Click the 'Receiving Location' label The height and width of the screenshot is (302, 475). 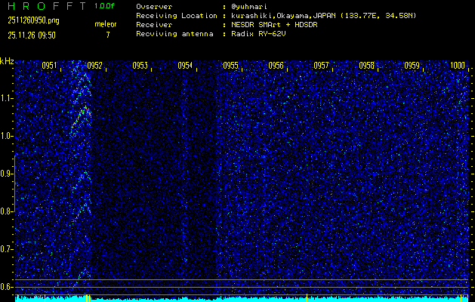(177, 16)
